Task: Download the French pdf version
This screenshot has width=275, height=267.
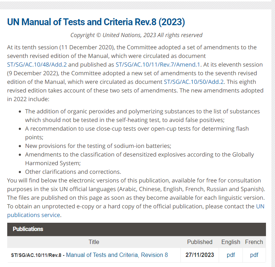Action: 254,255
